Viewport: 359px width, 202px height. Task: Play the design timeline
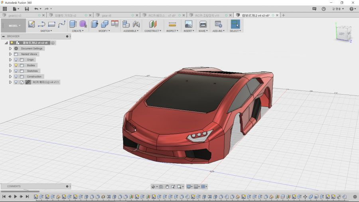(x=16, y=196)
